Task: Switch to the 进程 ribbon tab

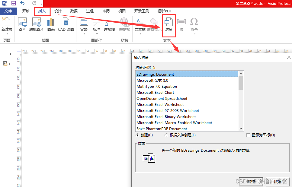Action: pyautogui.click(x=90, y=11)
